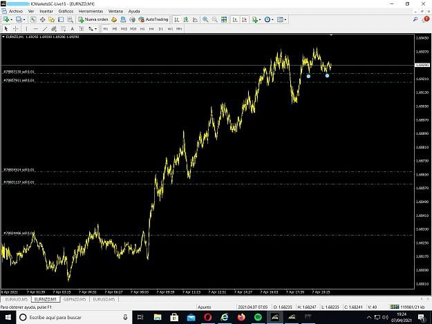This screenshot has height=324, width=432.
Task: Switch chart to candlesticks type
Action: click(x=186, y=19)
